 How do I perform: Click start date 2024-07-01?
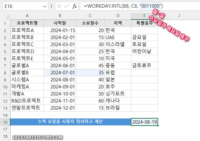tap(60, 73)
